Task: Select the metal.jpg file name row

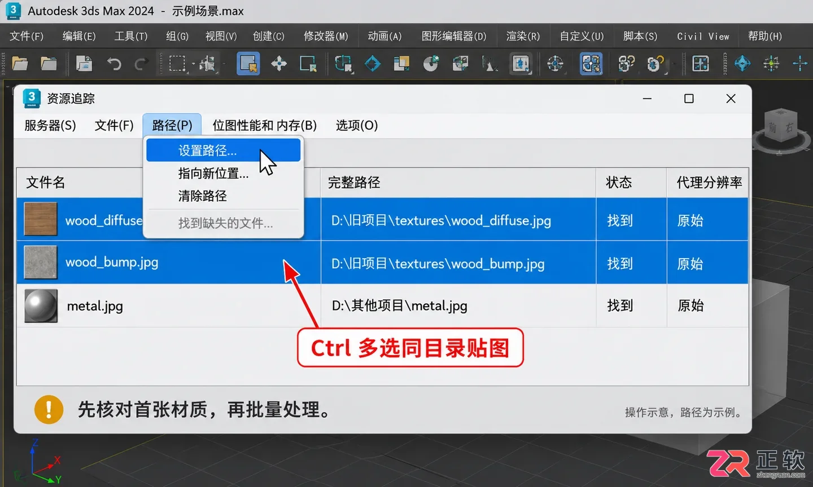Action: (x=95, y=306)
